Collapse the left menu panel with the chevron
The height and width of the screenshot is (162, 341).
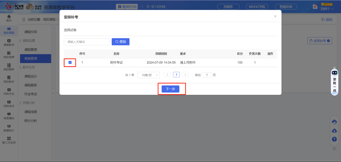[x=53, y=93]
